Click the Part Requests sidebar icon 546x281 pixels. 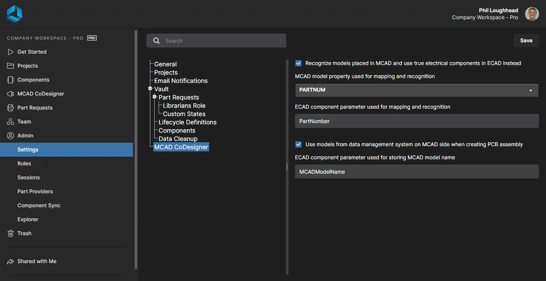pyautogui.click(x=10, y=108)
